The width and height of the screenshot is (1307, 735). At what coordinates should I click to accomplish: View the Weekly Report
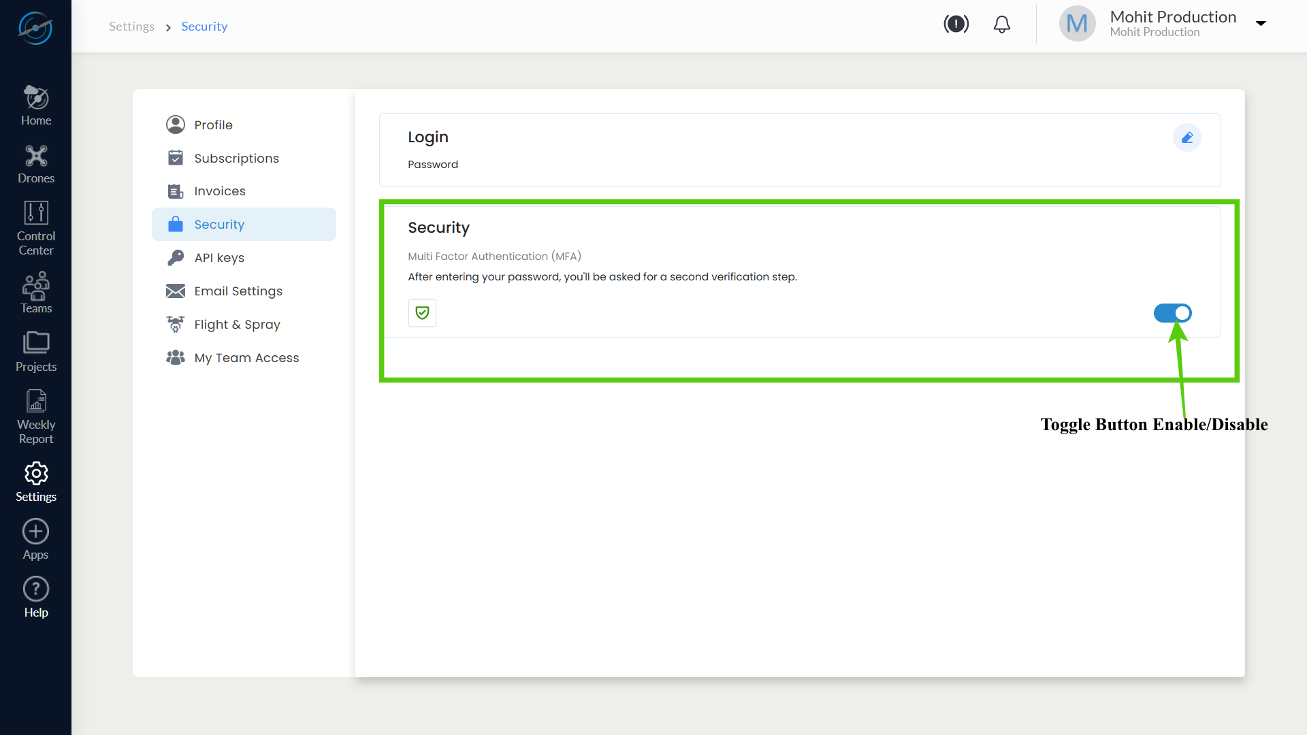(36, 417)
